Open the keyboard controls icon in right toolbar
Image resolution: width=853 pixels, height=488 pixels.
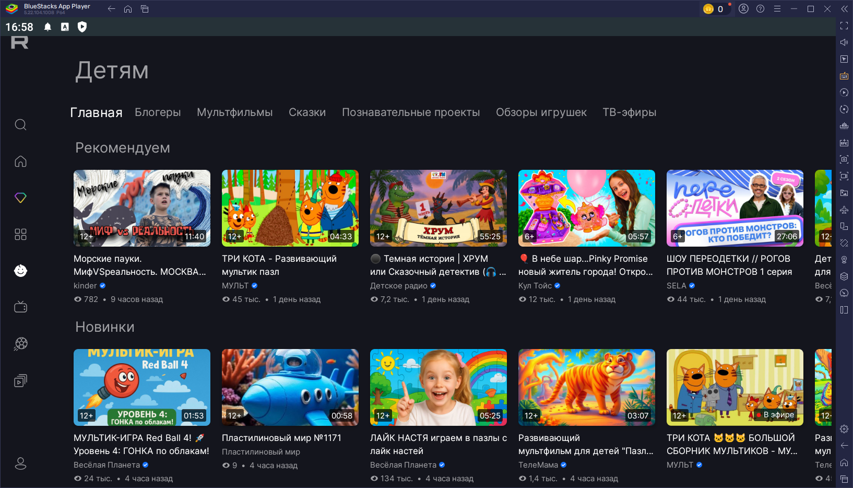844,76
